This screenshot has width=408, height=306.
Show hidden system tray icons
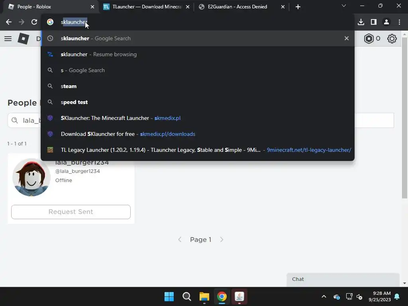324,296
